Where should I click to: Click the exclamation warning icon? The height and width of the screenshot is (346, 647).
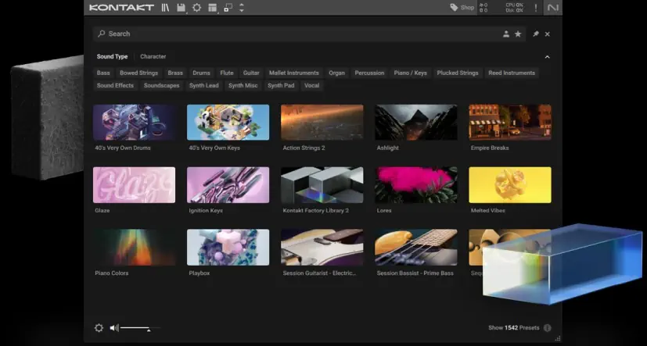[x=536, y=7]
